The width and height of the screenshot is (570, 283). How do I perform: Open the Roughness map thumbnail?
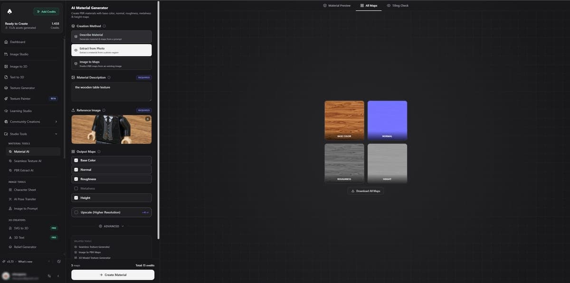click(x=344, y=164)
